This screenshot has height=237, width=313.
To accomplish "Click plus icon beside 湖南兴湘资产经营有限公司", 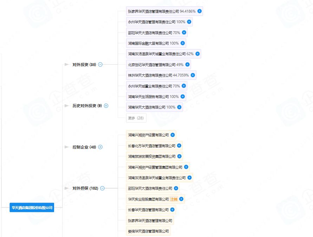I will (x=173, y=135).
